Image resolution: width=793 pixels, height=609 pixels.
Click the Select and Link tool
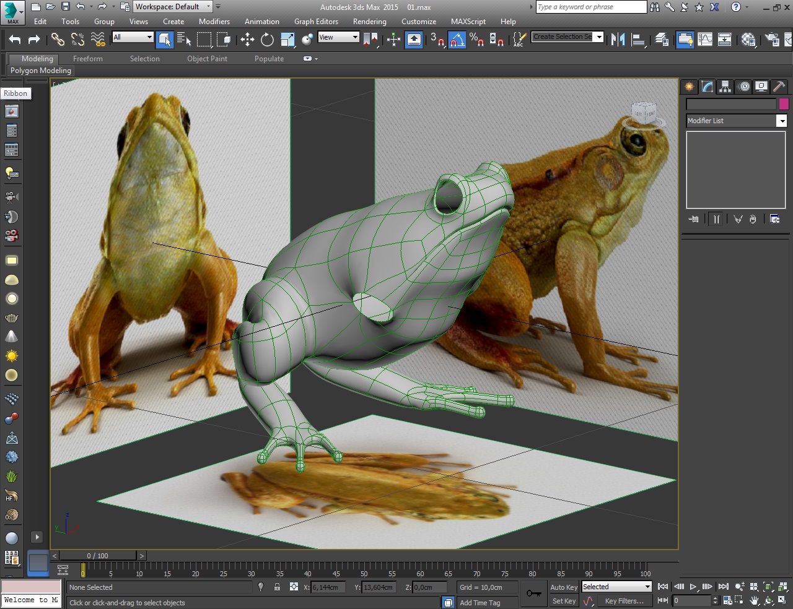pos(58,40)
